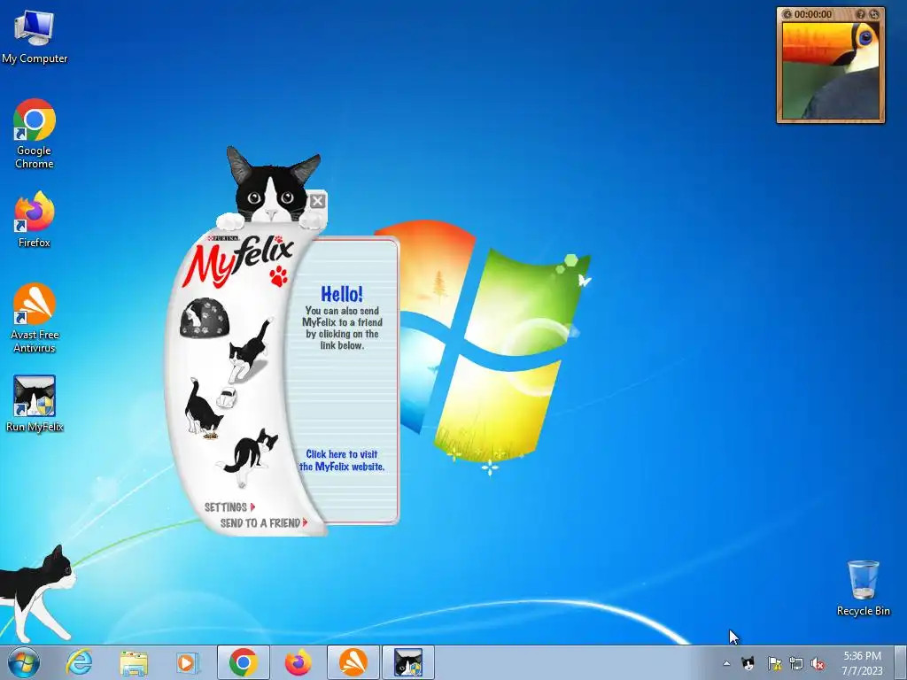907x680 pixels.
Task: Choose the stretching cat in MyFelix panel
Action: point(249,457)
